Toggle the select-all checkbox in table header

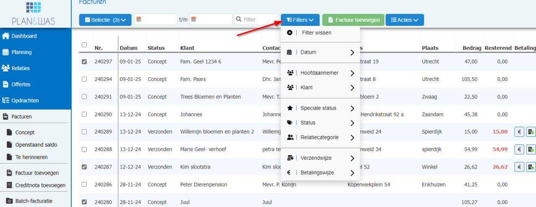click(x=84, y=45)
